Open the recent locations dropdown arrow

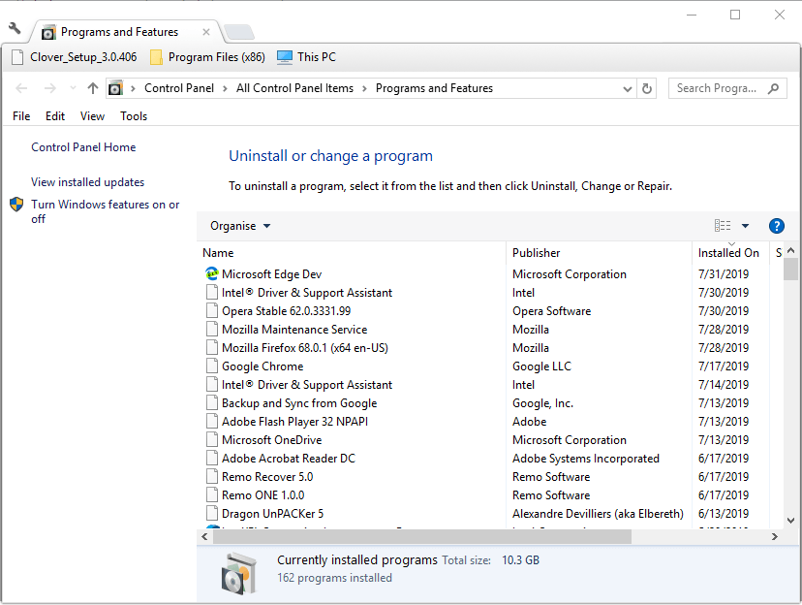[x=73, y=88]
